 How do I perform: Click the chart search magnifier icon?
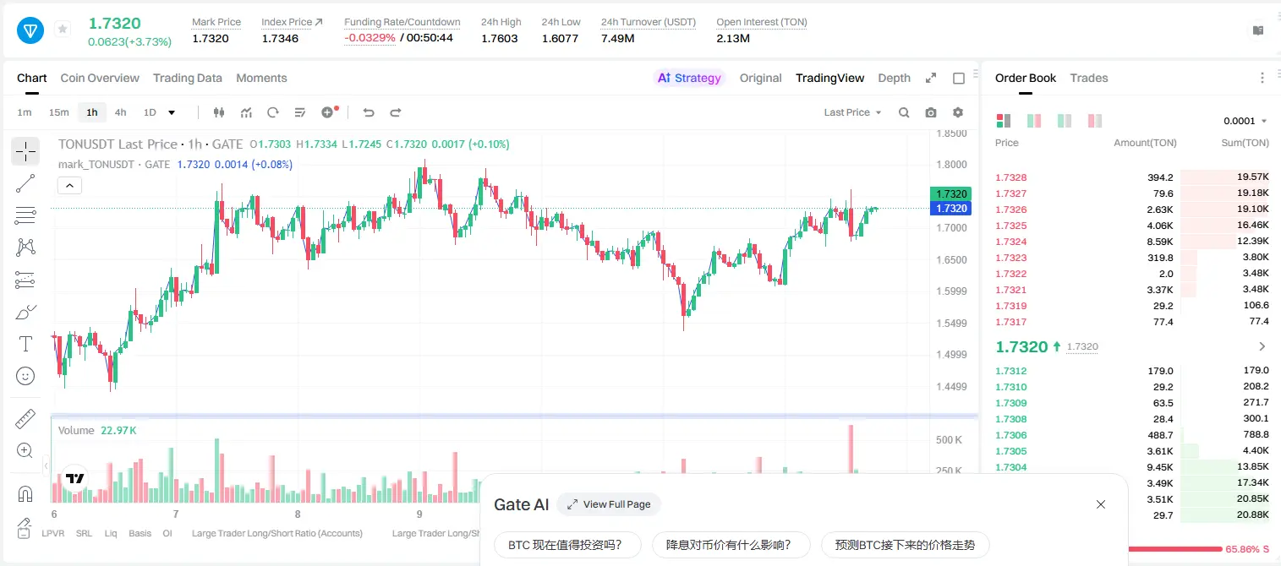point(904,112)
